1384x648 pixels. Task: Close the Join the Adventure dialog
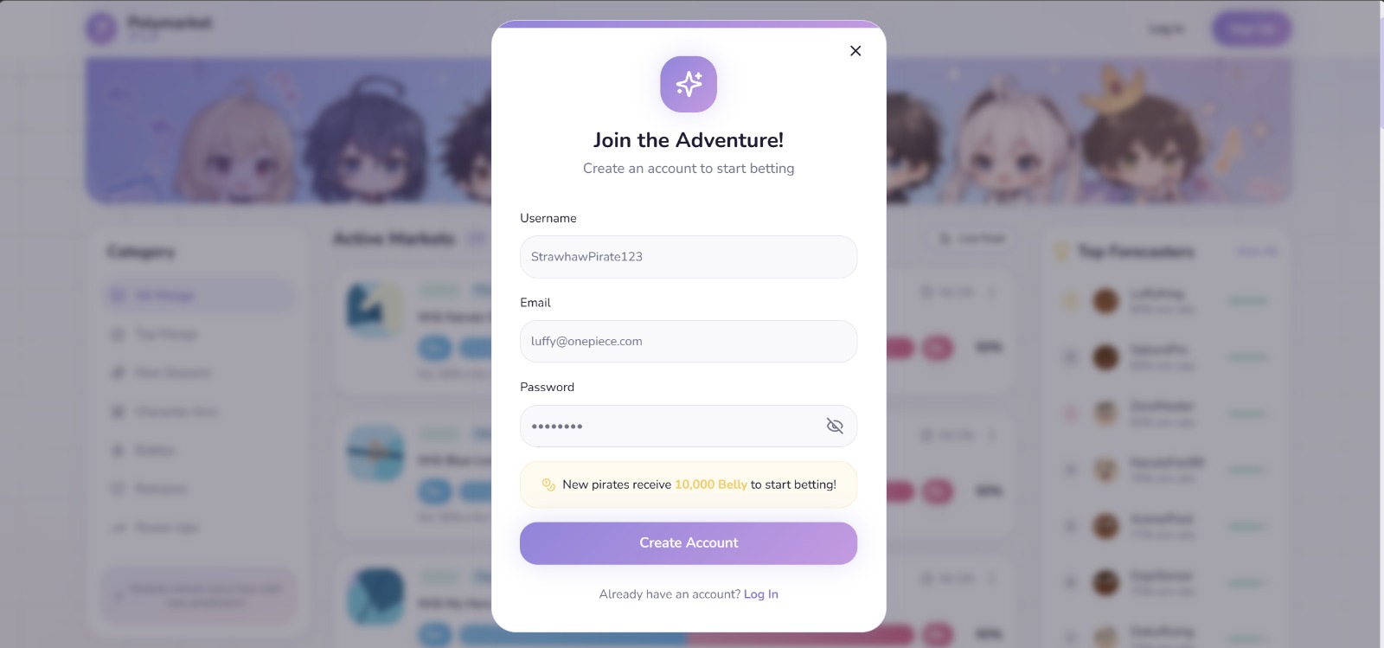pyautogui.click(x=855, y=51)
